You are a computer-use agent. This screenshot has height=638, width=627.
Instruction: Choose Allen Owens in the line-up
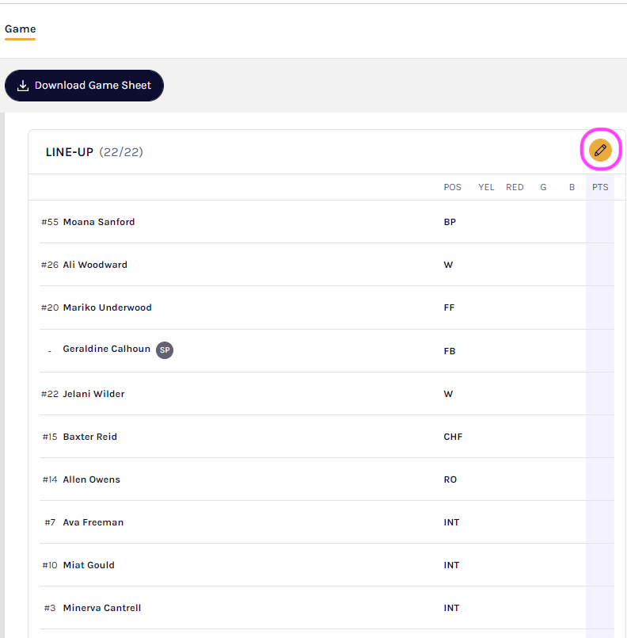point(91,479)
